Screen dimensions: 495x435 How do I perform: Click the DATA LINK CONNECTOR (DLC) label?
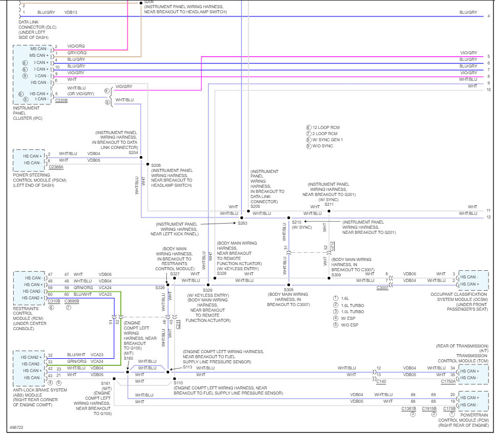(x=37, y=25)
